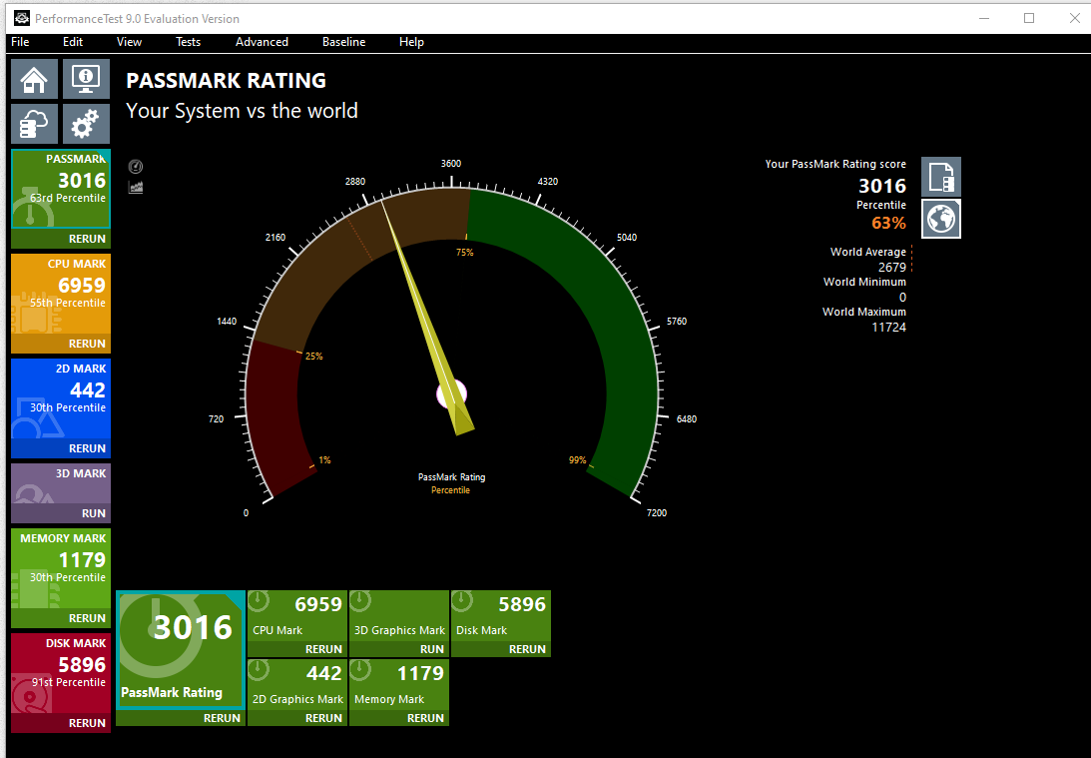The image size is (1091, 758).
Task: Click the 3D Graphics Mark tile timer icon
Action: (359, 600)
